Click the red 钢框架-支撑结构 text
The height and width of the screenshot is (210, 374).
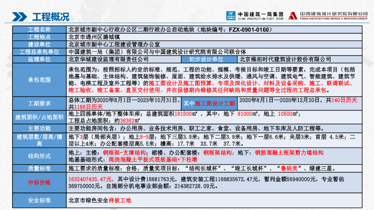click(124, 153)
